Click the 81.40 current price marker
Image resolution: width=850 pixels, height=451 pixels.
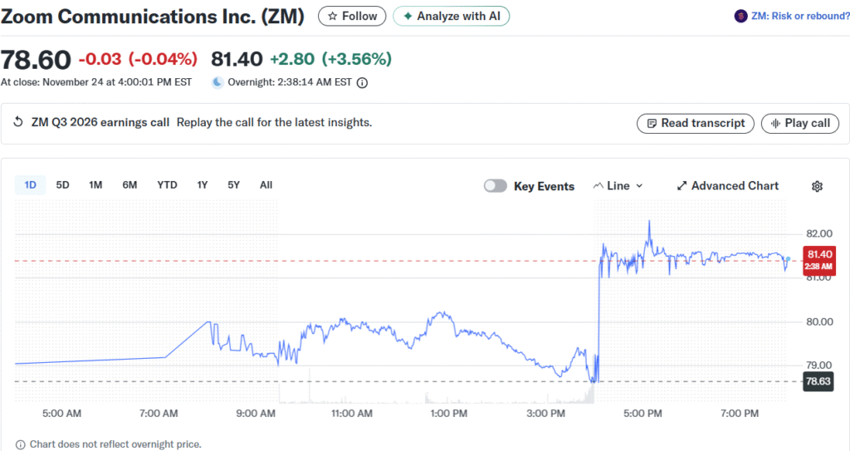818,259
